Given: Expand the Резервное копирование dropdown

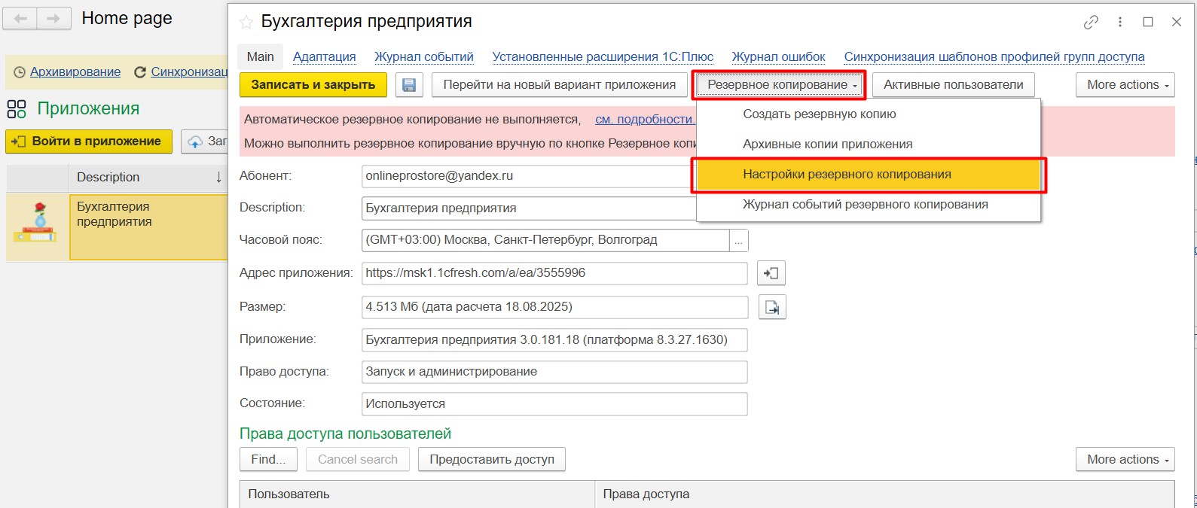Looking at the screenshot, I should coord(779,85).
